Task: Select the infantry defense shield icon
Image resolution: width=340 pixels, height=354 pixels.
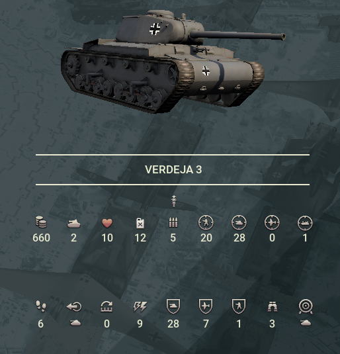Action: point(239,306)
